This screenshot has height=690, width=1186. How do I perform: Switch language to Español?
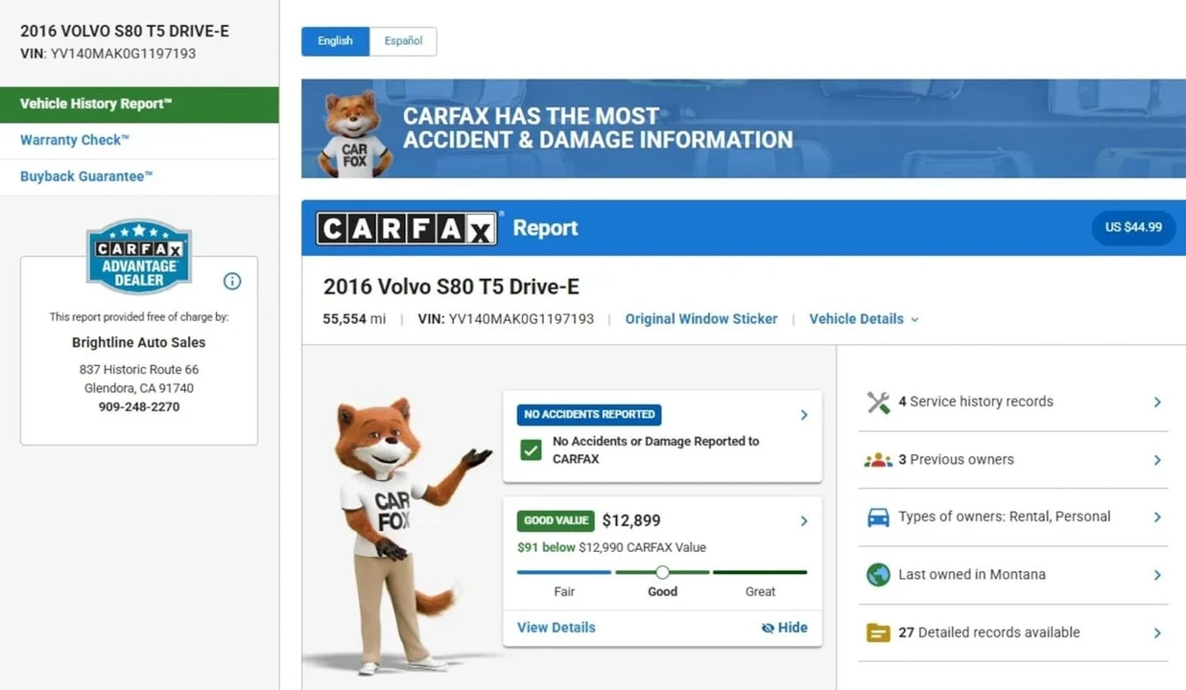coord(403,41)
